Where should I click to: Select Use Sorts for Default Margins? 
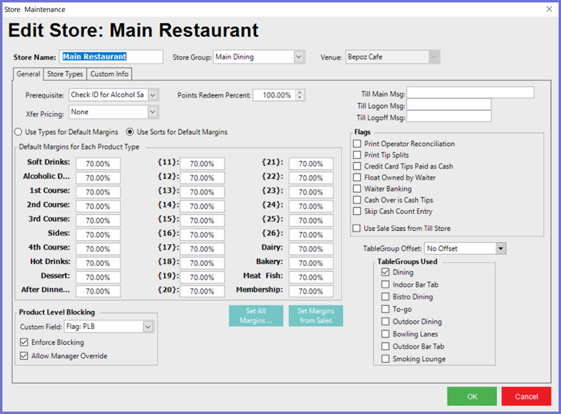[129, 131]
